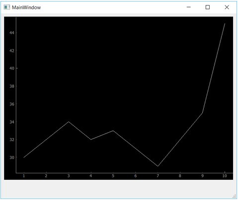Click the y-axis label 42
238x200 pixels.
12,50
